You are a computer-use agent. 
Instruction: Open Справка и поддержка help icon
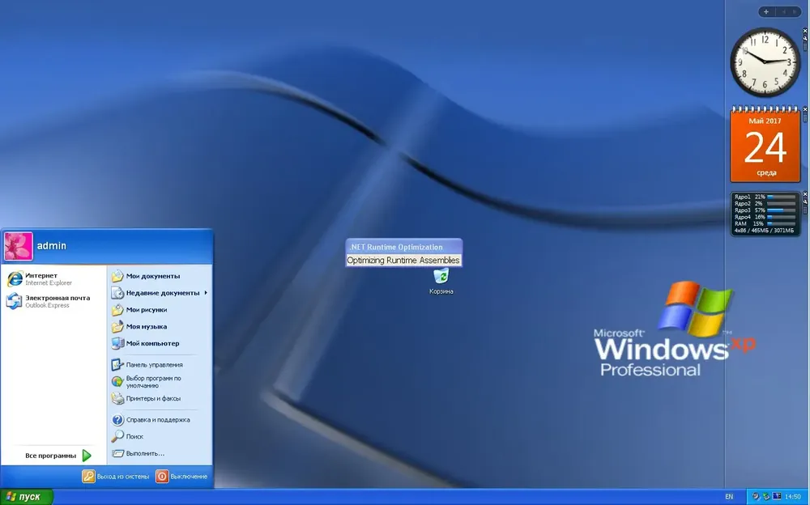117,420
